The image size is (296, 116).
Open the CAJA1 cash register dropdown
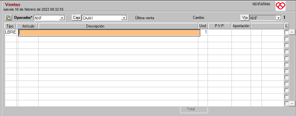point(124,18)
